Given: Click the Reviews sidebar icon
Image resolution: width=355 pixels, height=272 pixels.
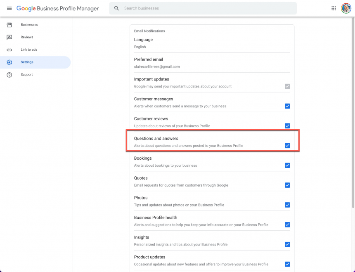Looking at the screenshot, I should tap(9, 37).
